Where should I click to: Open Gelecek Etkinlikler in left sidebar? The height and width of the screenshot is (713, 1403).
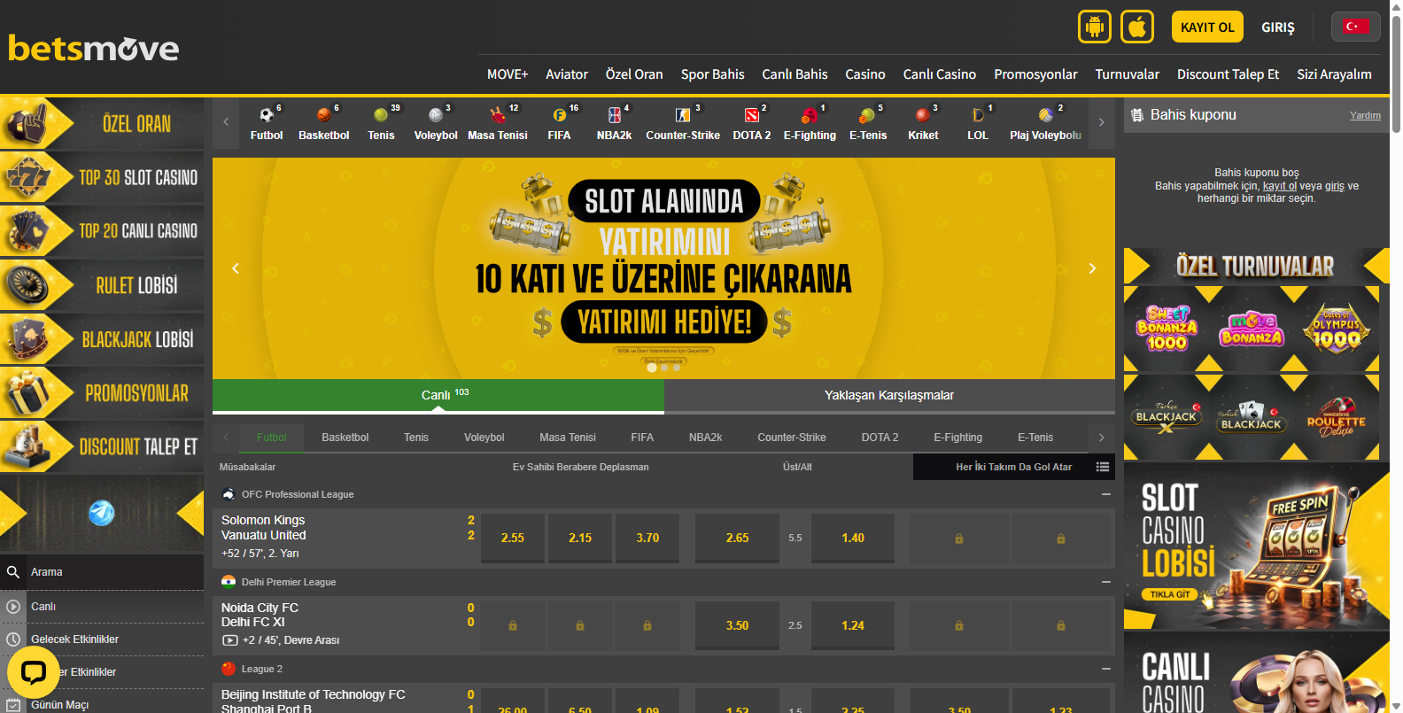(x=102, y=639)
